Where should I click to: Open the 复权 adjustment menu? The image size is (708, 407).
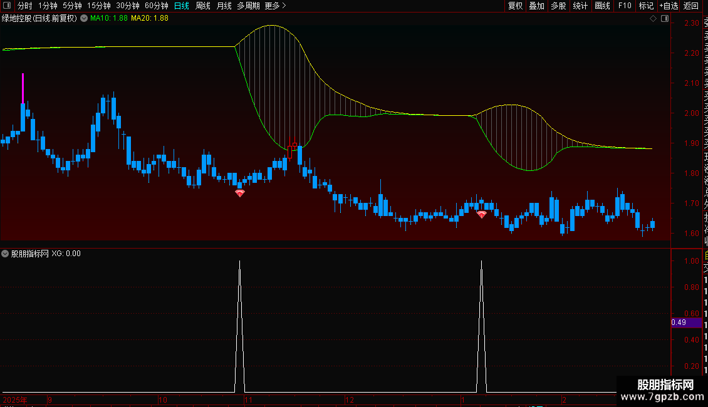(515, 6)
